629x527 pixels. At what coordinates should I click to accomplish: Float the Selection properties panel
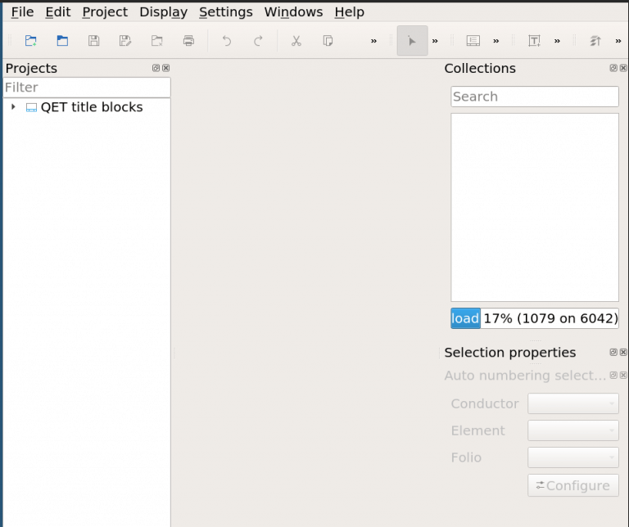click(613, 352)
